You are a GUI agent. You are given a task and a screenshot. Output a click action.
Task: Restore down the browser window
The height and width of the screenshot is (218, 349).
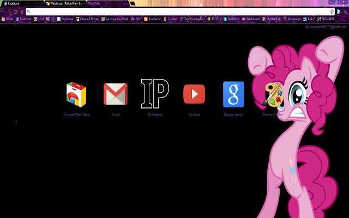click(x=336, y=2)
